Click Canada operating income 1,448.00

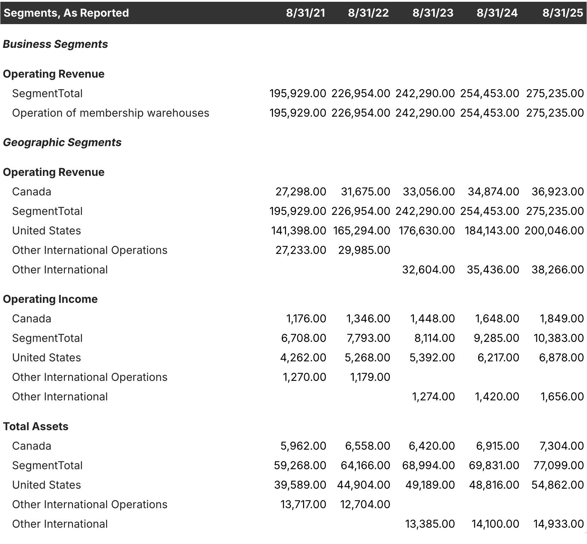click(x=432, y=319)
